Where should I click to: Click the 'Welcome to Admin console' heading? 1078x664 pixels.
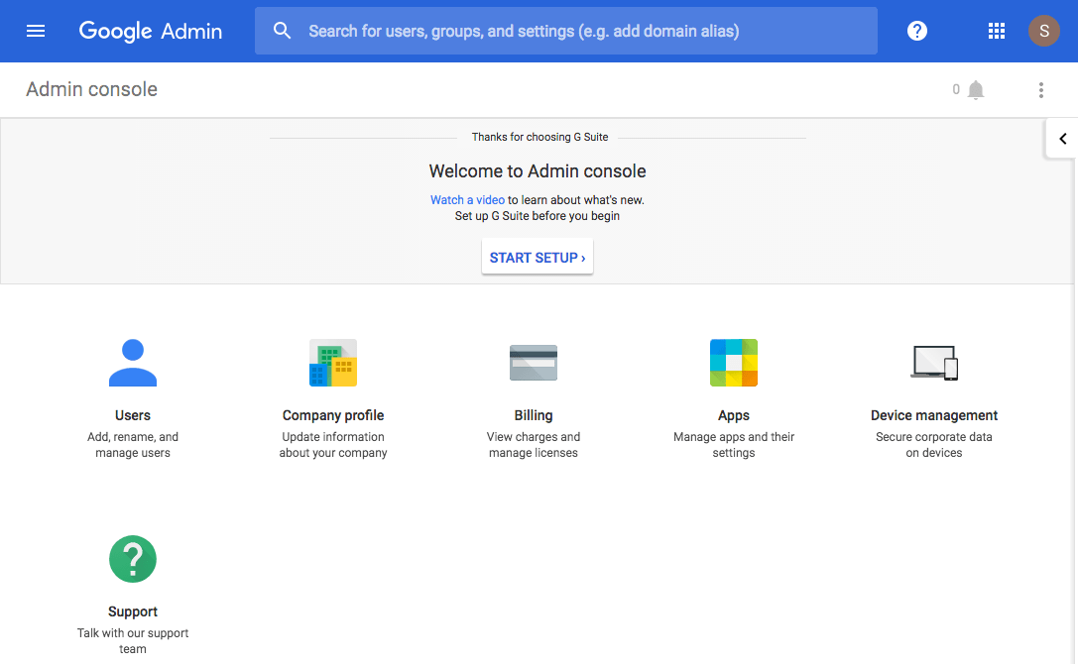pyautogui.click(x=538, y=171)
